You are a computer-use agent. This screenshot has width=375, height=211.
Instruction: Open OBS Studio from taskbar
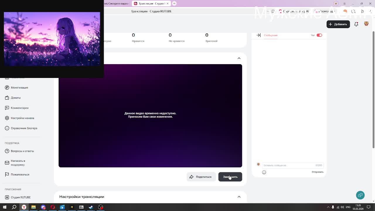[x=100, y=207]
